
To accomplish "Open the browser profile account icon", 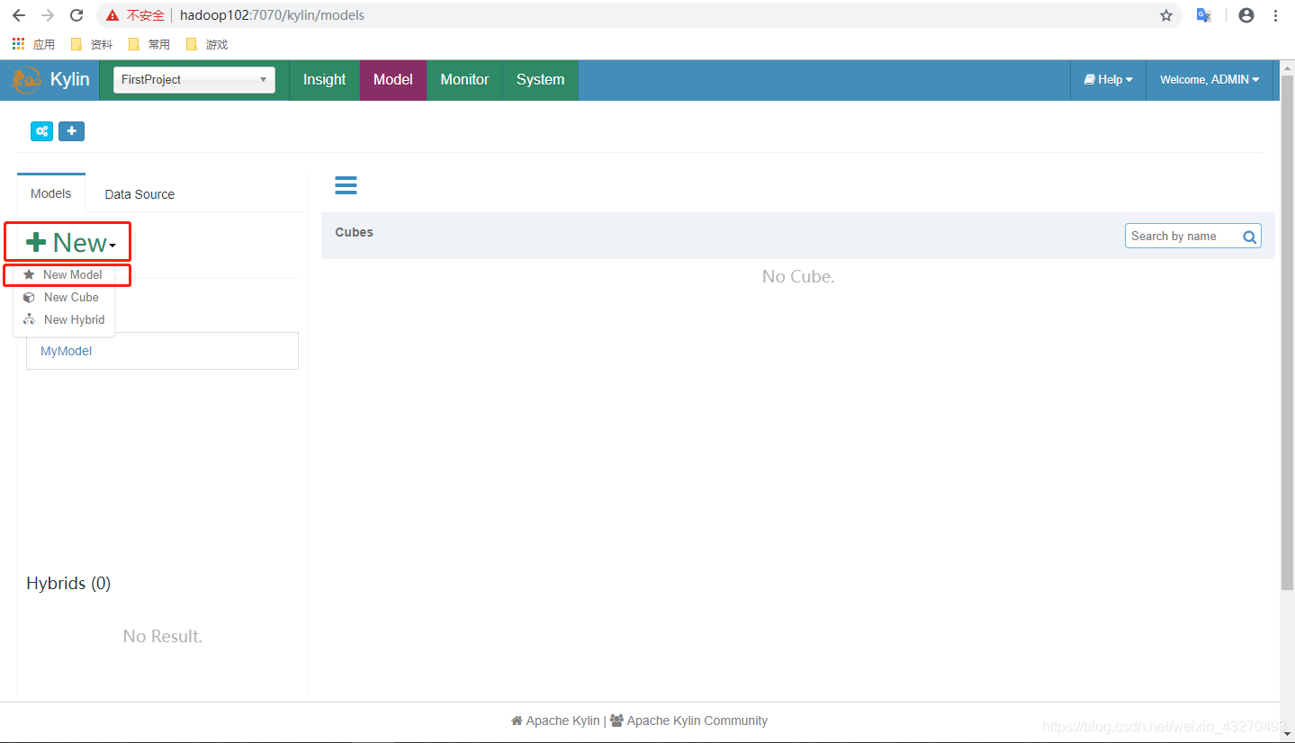I will [1246, 15].
